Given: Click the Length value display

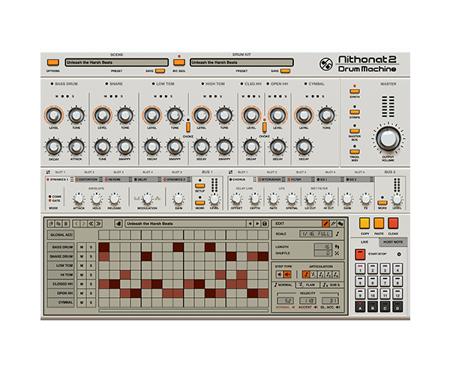Looking at the screenshot, I should (322, 247).
